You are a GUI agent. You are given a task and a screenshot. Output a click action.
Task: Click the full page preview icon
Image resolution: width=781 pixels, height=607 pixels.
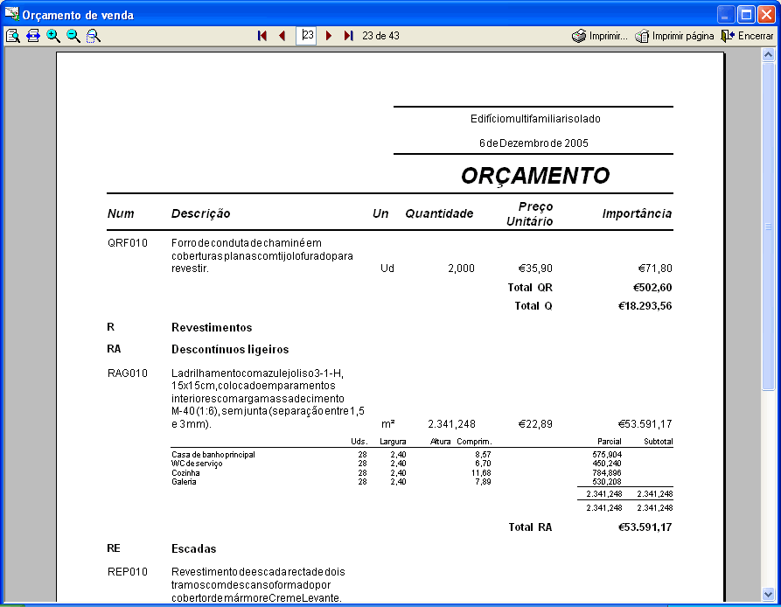coord(12,36)
